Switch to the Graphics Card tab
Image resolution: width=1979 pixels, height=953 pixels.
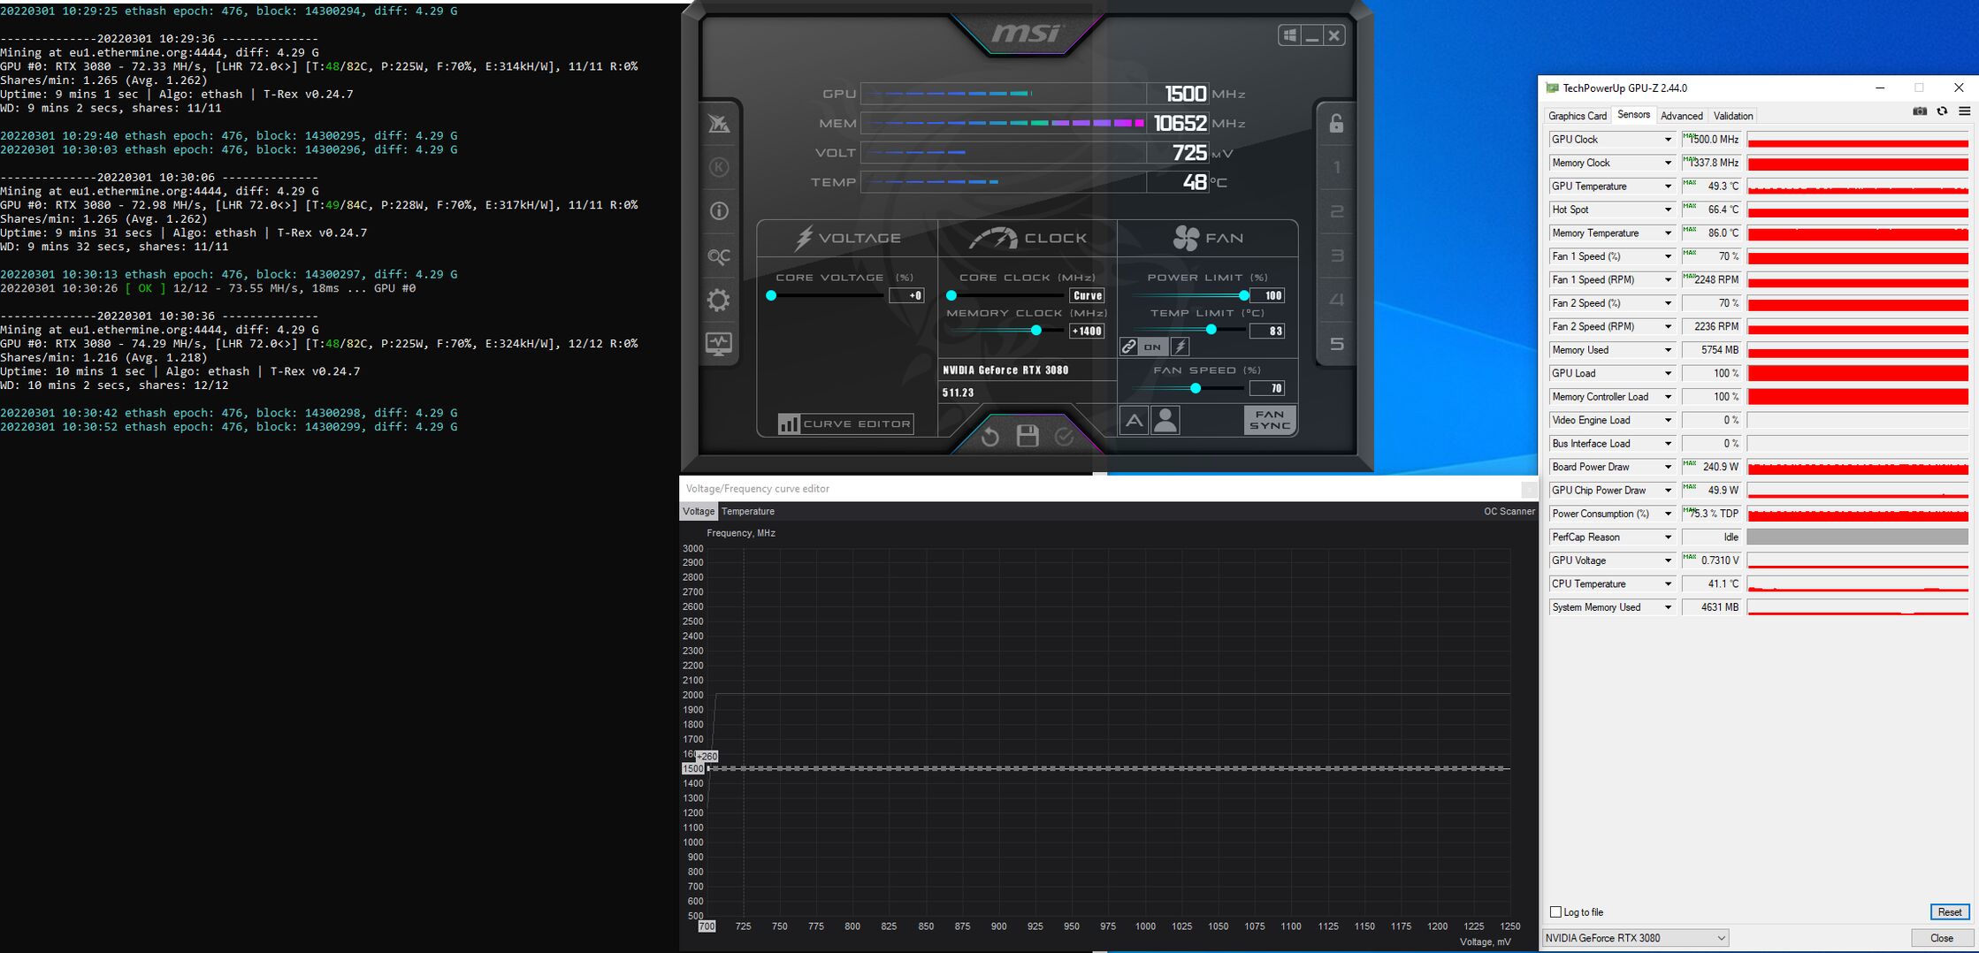[x=1578, y=116]
